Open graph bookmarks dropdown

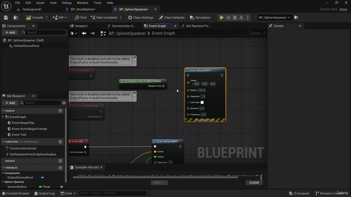[x=74, y=33]
